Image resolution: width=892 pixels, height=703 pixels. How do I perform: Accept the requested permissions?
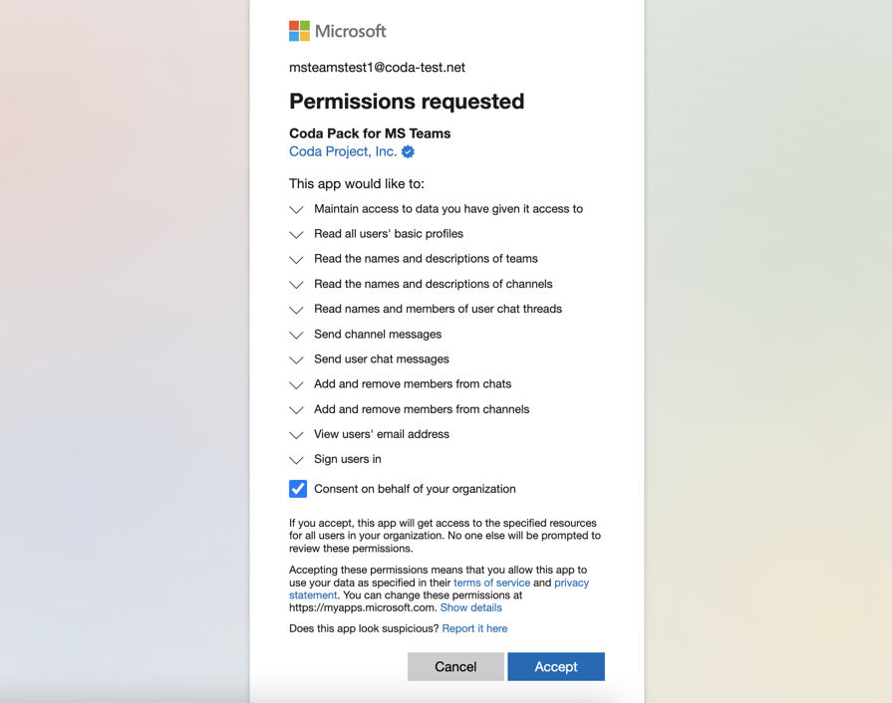[556, 666]
